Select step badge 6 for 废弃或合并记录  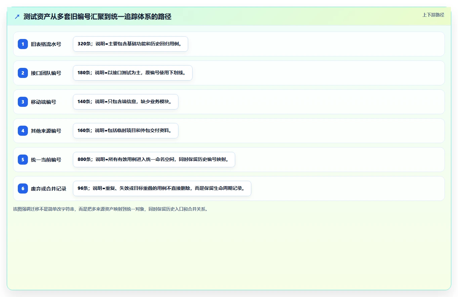[x=23, y=188]
